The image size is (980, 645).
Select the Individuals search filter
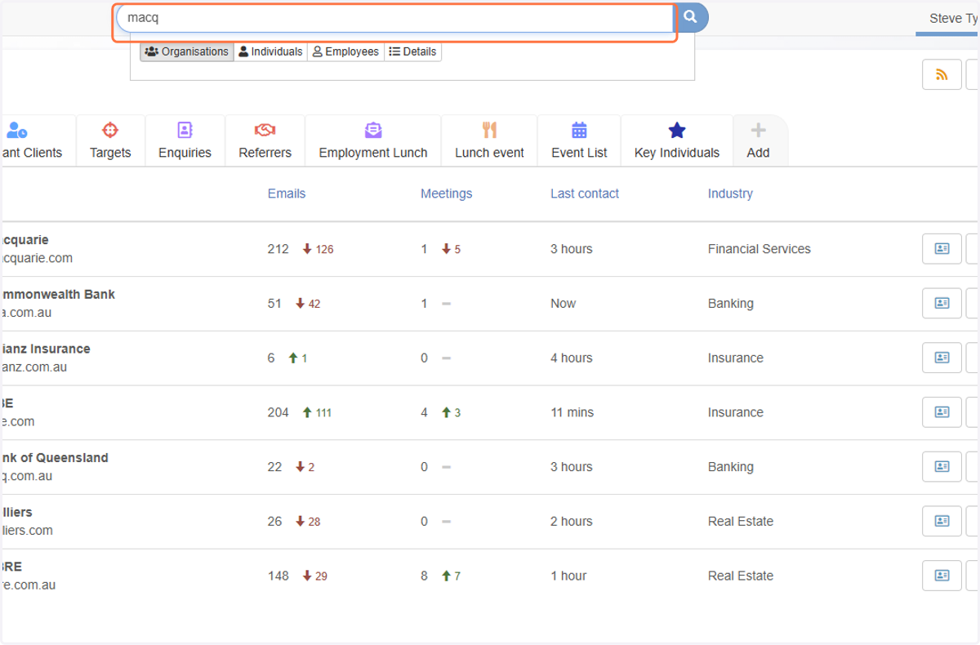click(270, 51)
